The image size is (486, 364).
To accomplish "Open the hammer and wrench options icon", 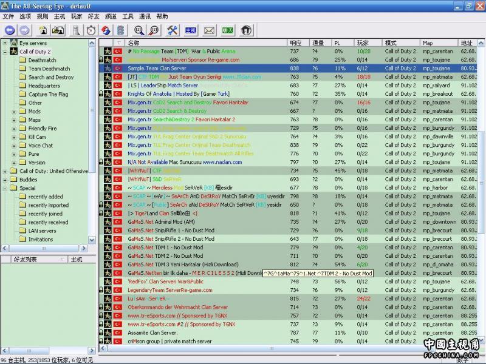I will pyautogui.click(x=172, y=30).
